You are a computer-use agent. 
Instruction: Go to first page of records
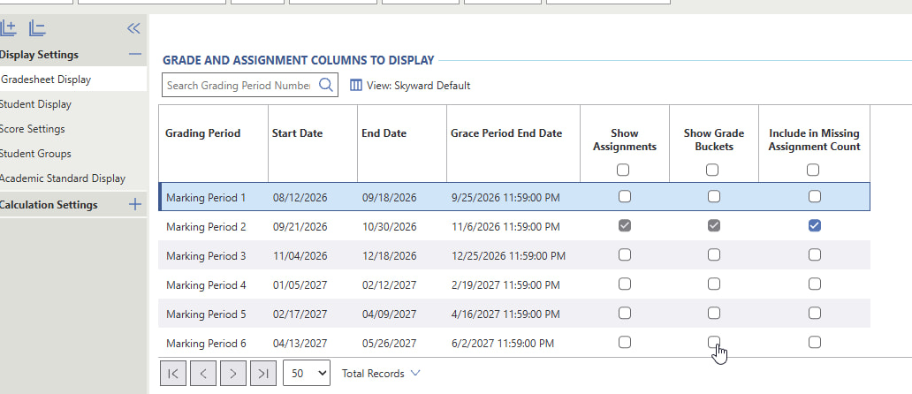point(172,373)
